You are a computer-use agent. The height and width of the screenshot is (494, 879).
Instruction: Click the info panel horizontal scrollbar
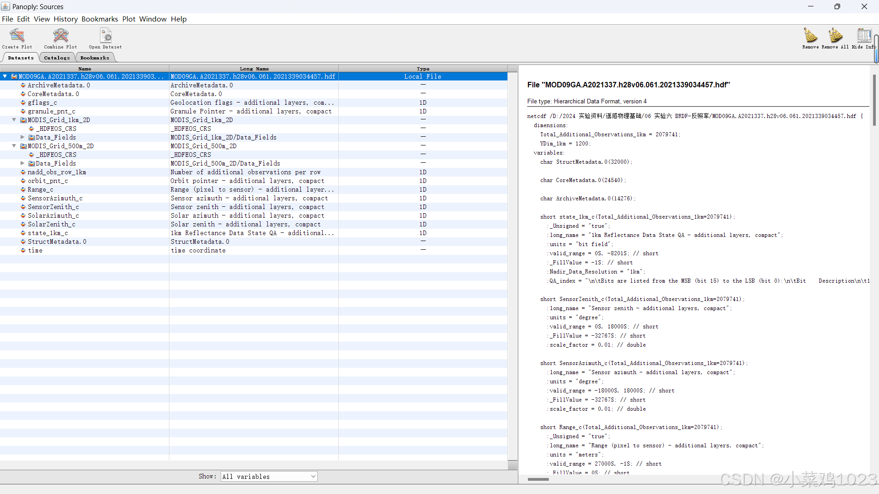[538, 479]
